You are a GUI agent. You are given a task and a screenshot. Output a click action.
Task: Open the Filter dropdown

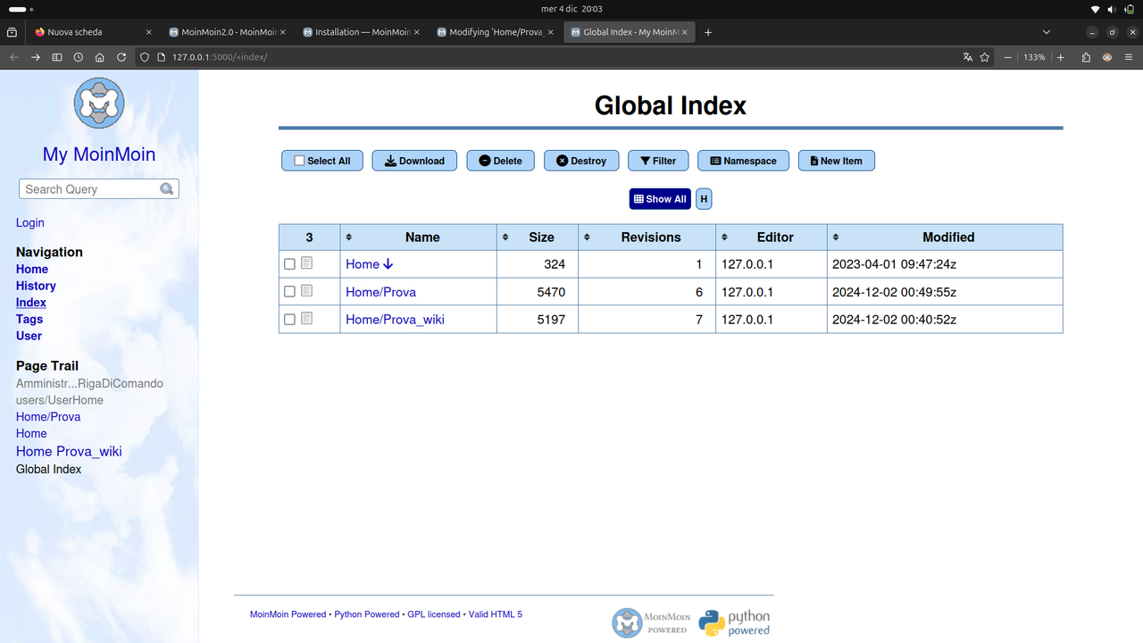pos(658,161)
